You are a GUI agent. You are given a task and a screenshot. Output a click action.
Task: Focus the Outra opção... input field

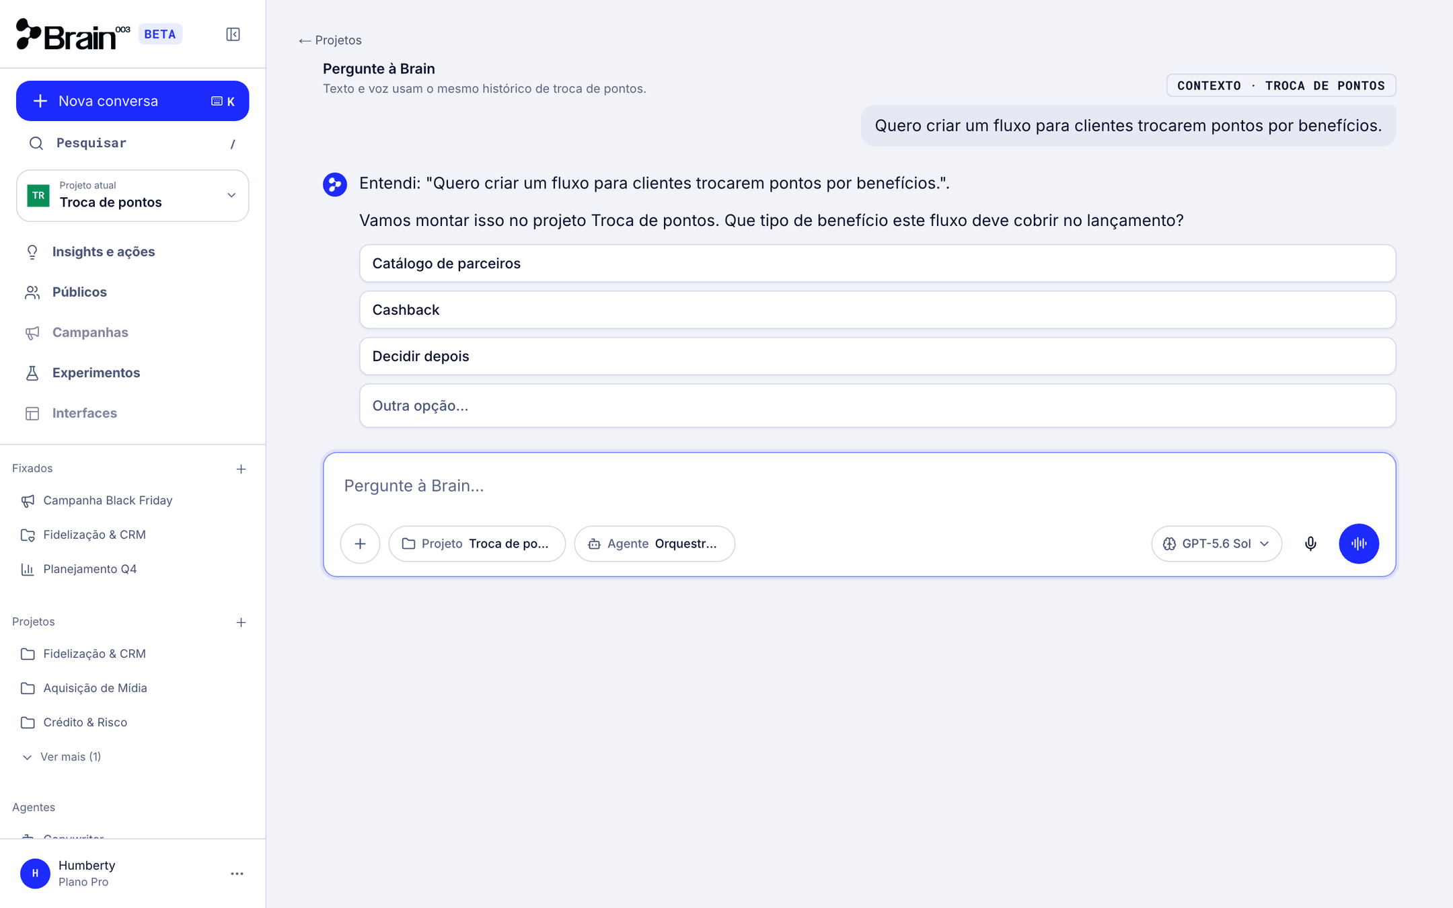pyautogui.click(x=877, y=406)
